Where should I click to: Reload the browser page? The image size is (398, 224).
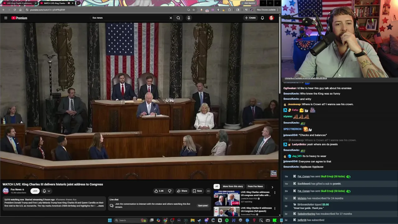tap(15, 10)
